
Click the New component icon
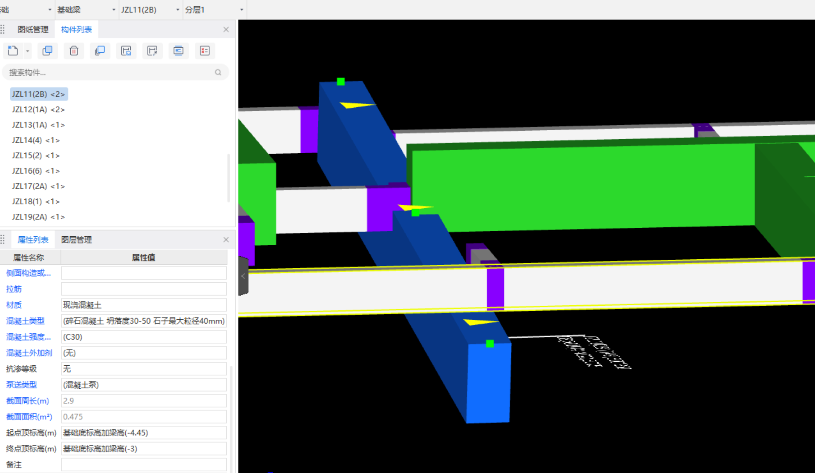pyautogui.click(x=13, y=51)
